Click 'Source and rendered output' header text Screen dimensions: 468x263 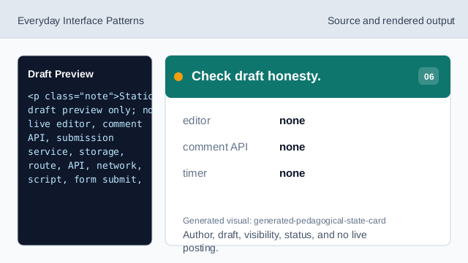pyautogui.click(x=391, y=21)
